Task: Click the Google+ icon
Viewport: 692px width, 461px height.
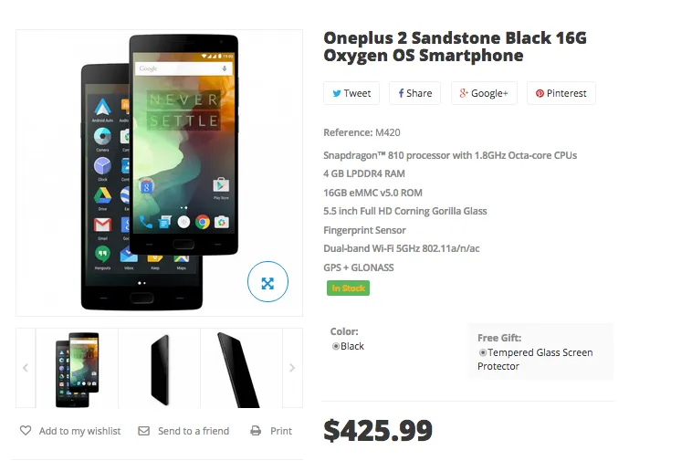Action: click(x=464, y=93)
